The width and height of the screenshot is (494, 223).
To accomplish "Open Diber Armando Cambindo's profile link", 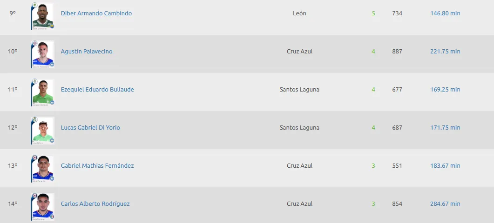I will (x=96, y=13).
